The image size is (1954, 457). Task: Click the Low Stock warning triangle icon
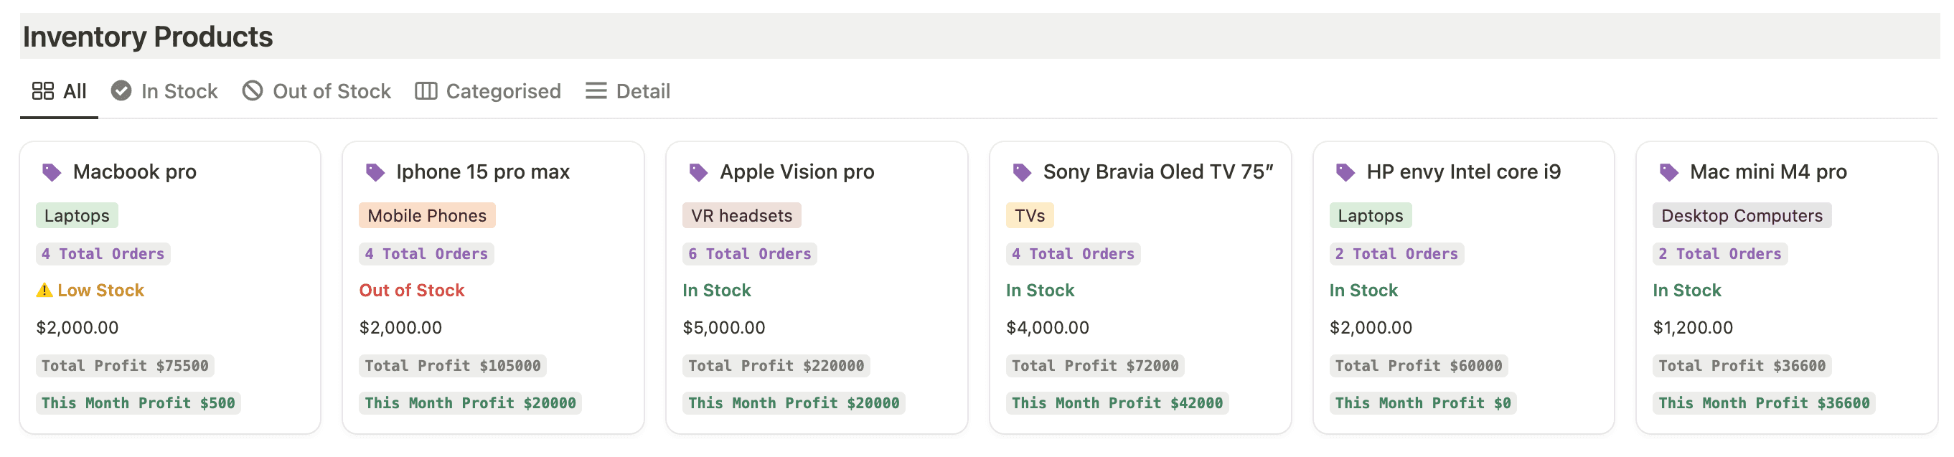44,291
